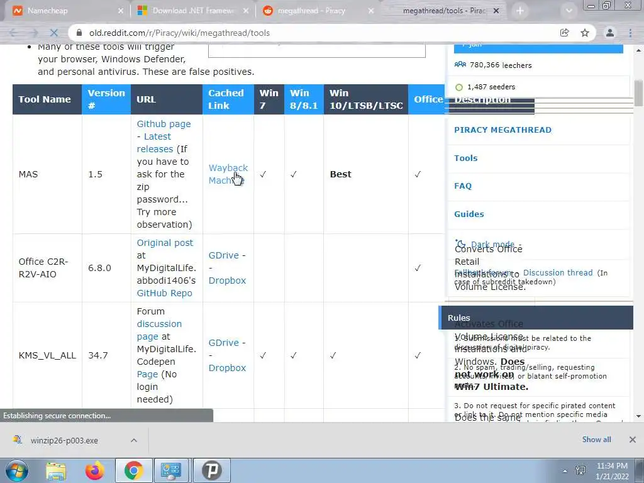The height and width of the screenshot is (483, 644).
Task: Click the 1,487 seeders text
Action: (491, 87)
